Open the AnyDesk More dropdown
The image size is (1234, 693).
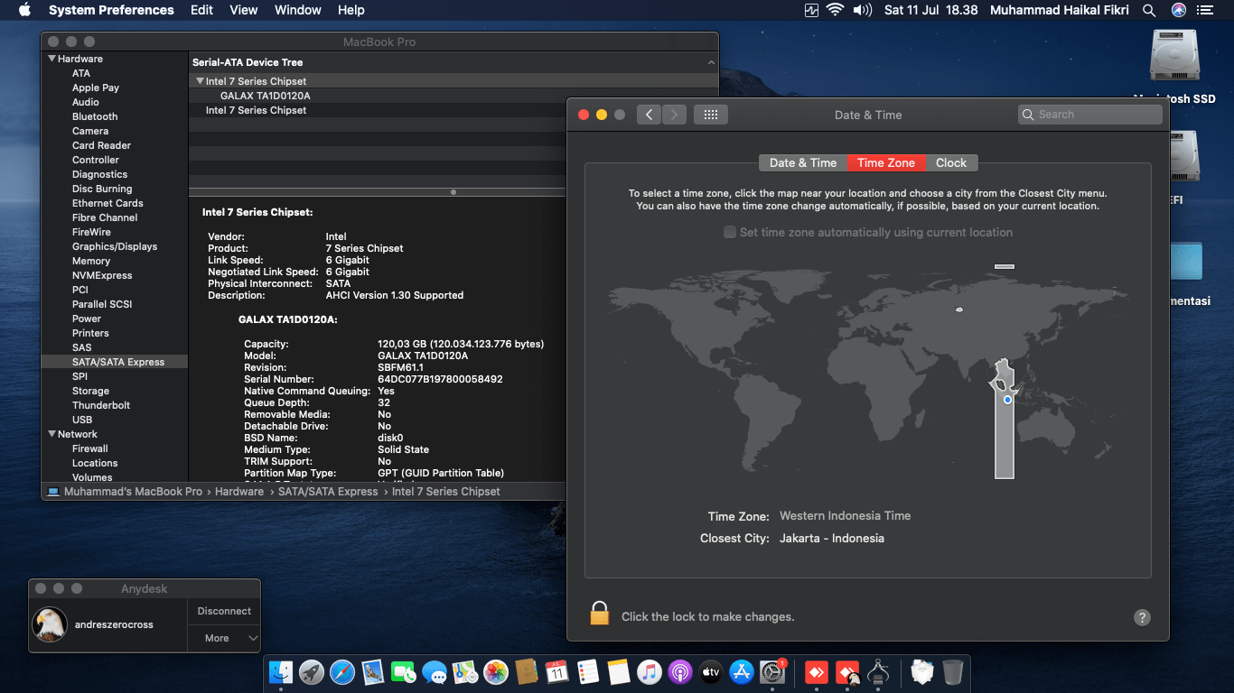[224, 638]
